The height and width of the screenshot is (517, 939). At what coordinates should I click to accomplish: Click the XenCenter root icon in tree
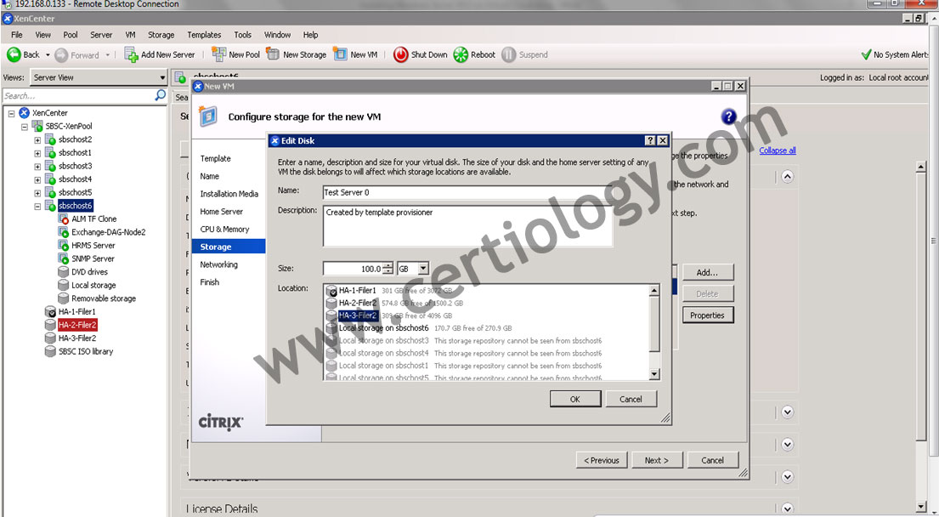pos(24,112)
